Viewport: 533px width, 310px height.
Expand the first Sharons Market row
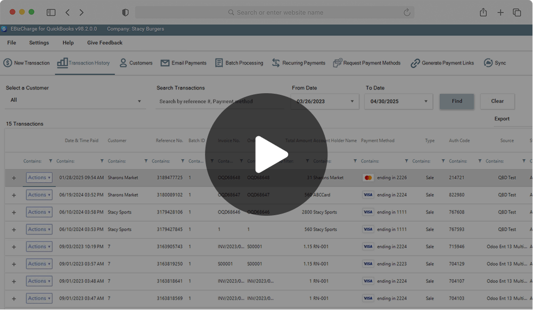(14, 178)
